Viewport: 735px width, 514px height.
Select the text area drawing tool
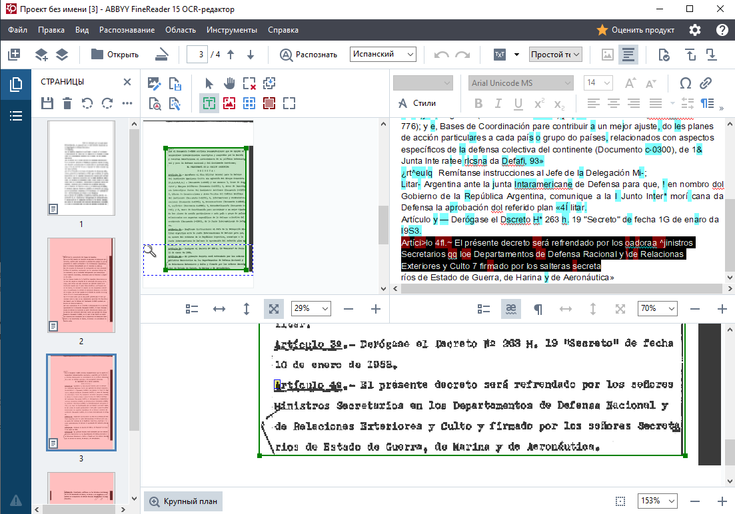[209, 103]
